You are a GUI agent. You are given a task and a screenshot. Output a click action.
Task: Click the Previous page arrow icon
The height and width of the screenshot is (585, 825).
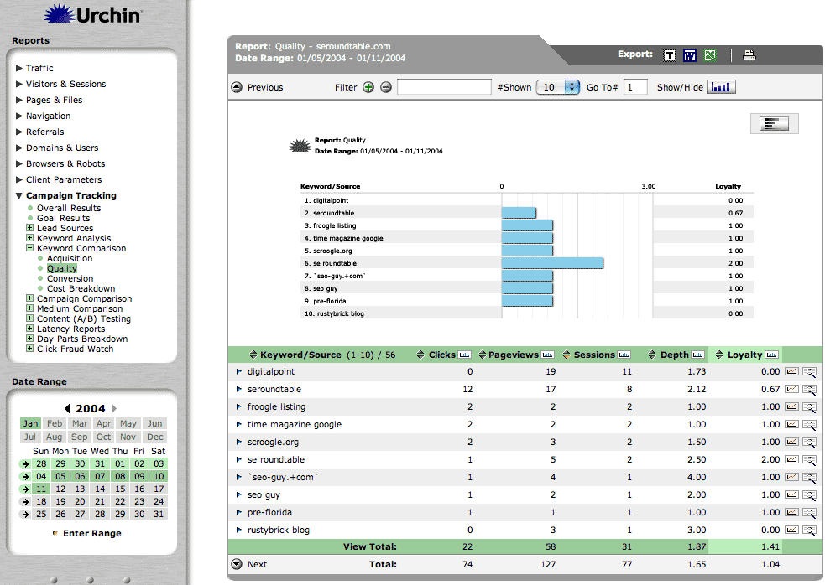point(237,87)
